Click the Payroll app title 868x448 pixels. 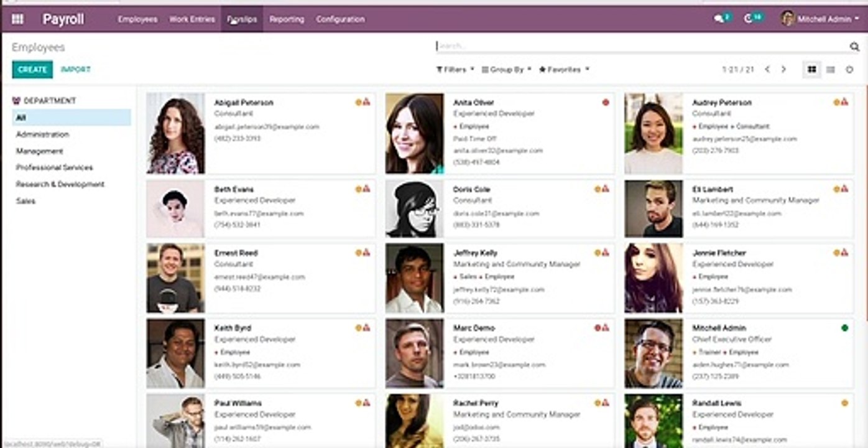click(63, 19)
